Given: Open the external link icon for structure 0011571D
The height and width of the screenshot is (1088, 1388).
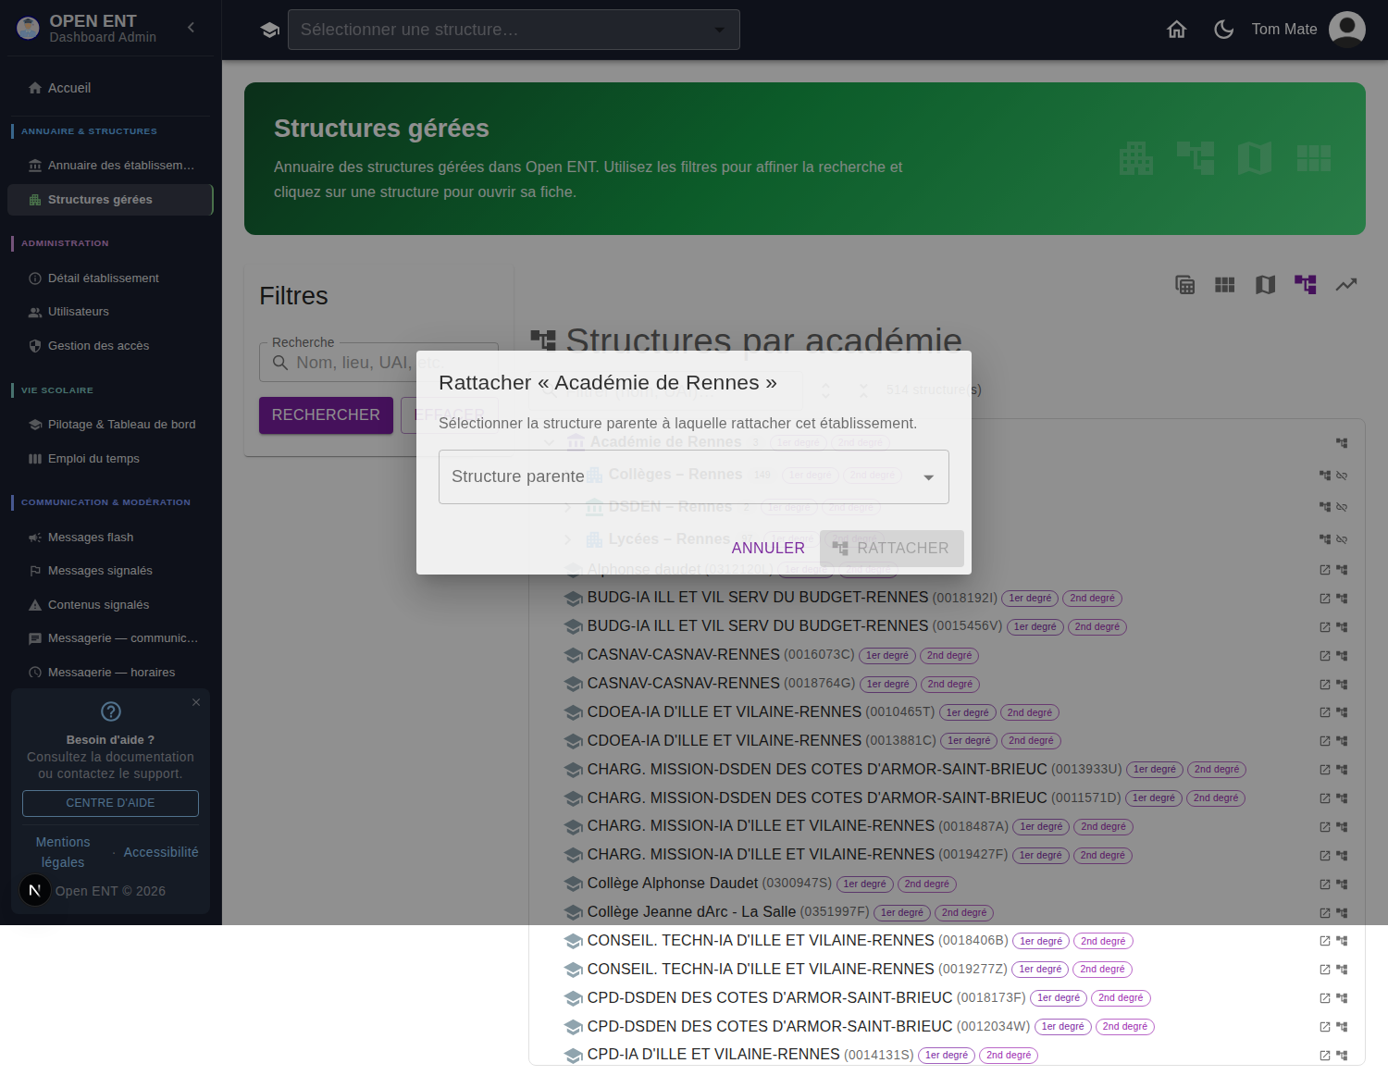Looking at the screenshot, I should (x=1325, y=798).
